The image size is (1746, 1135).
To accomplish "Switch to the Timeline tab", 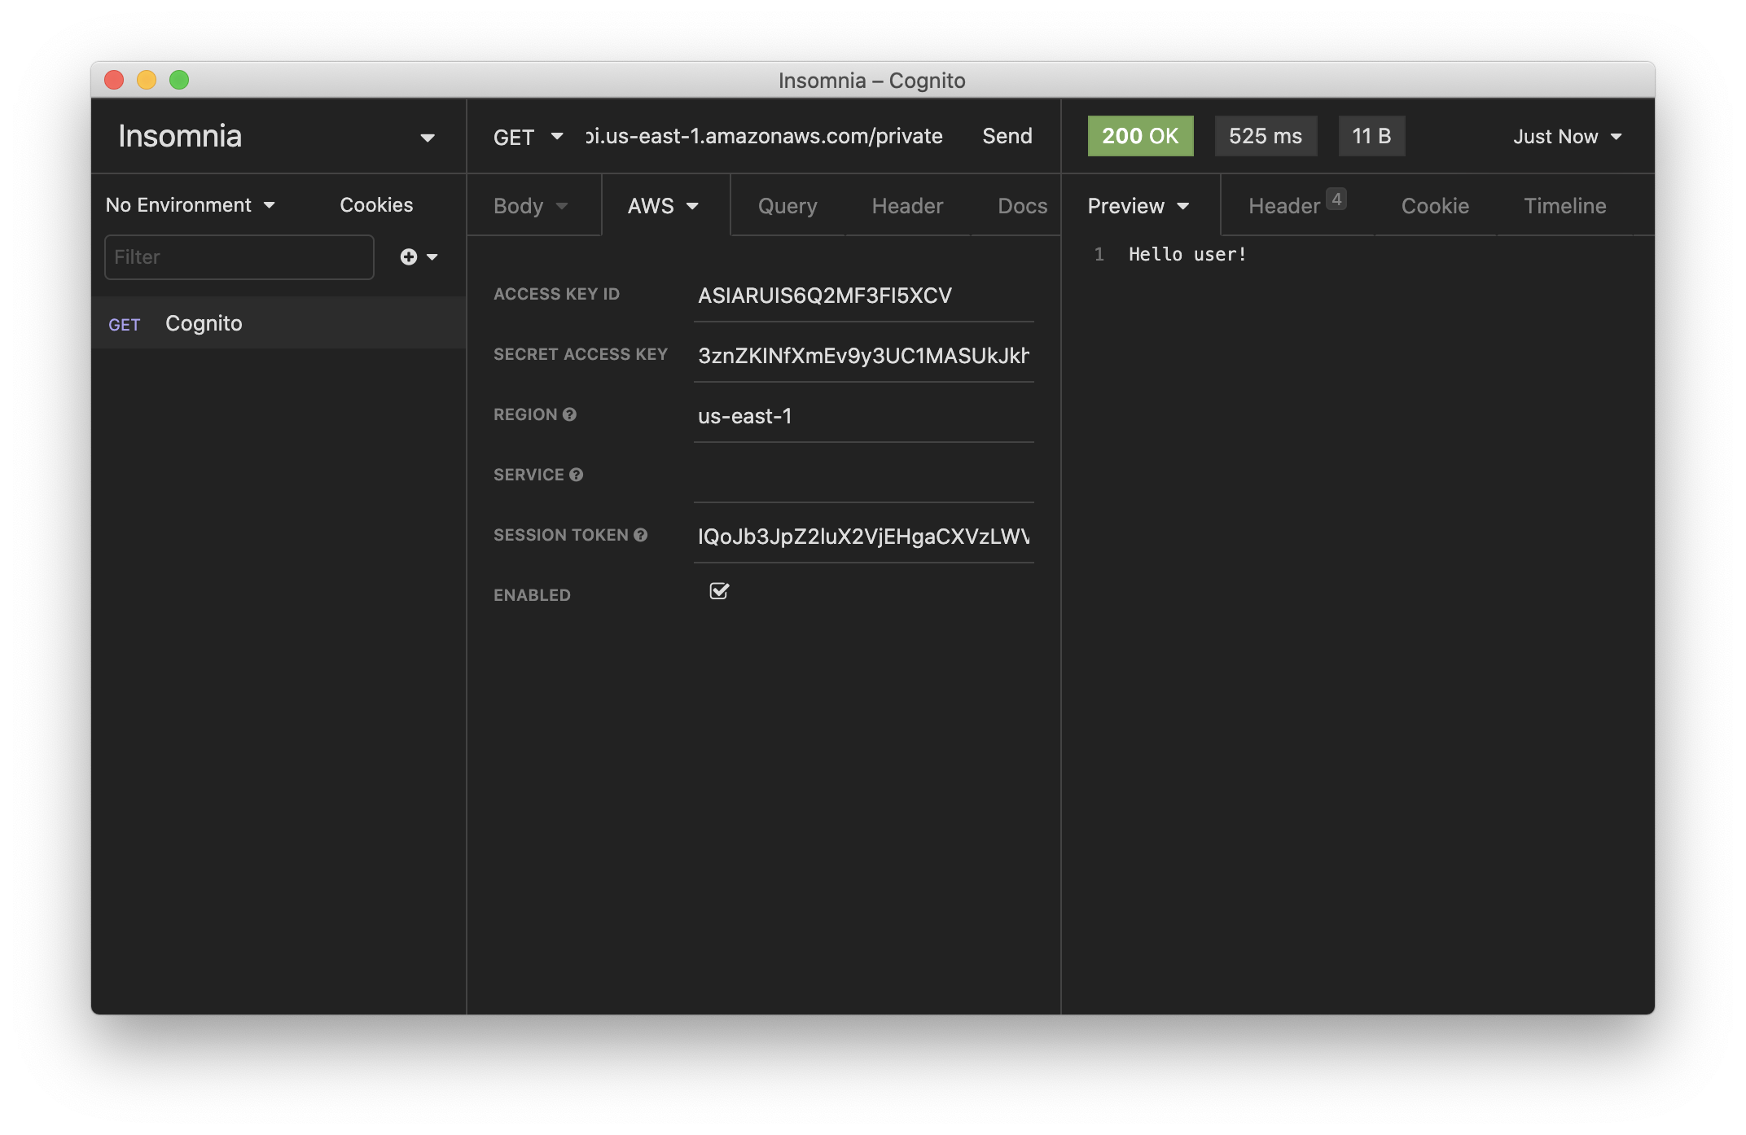I will (x=1564, y=206).
